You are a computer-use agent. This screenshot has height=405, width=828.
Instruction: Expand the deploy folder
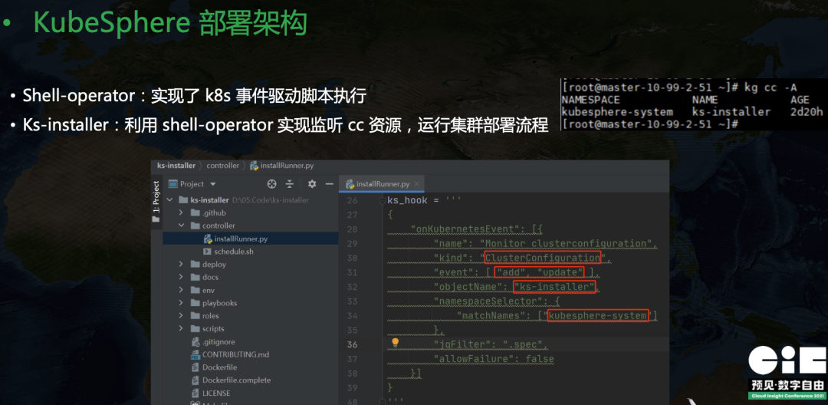181,264
